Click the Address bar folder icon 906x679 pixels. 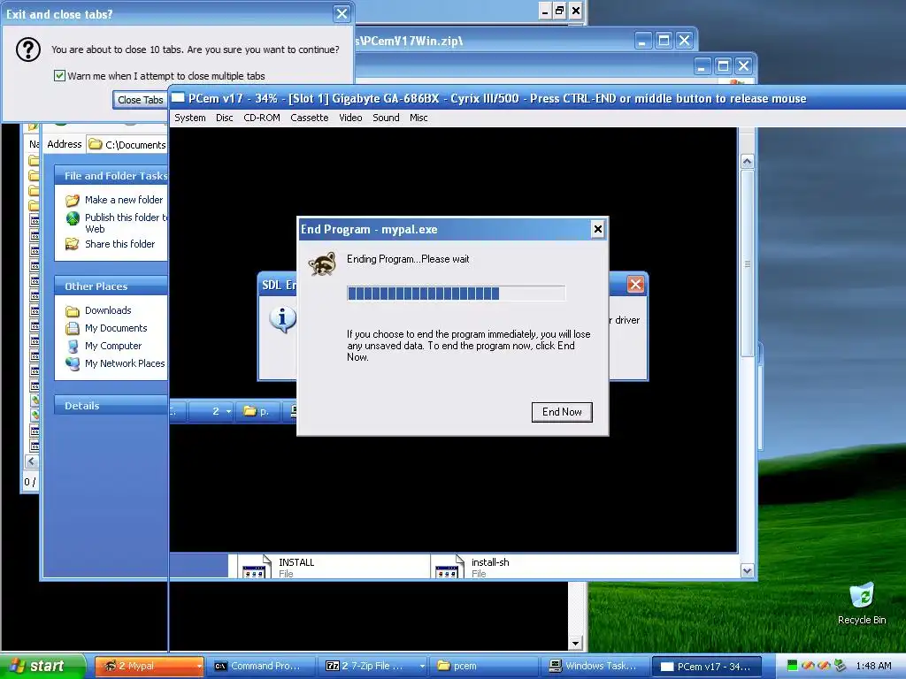click(x=96, y=144)
